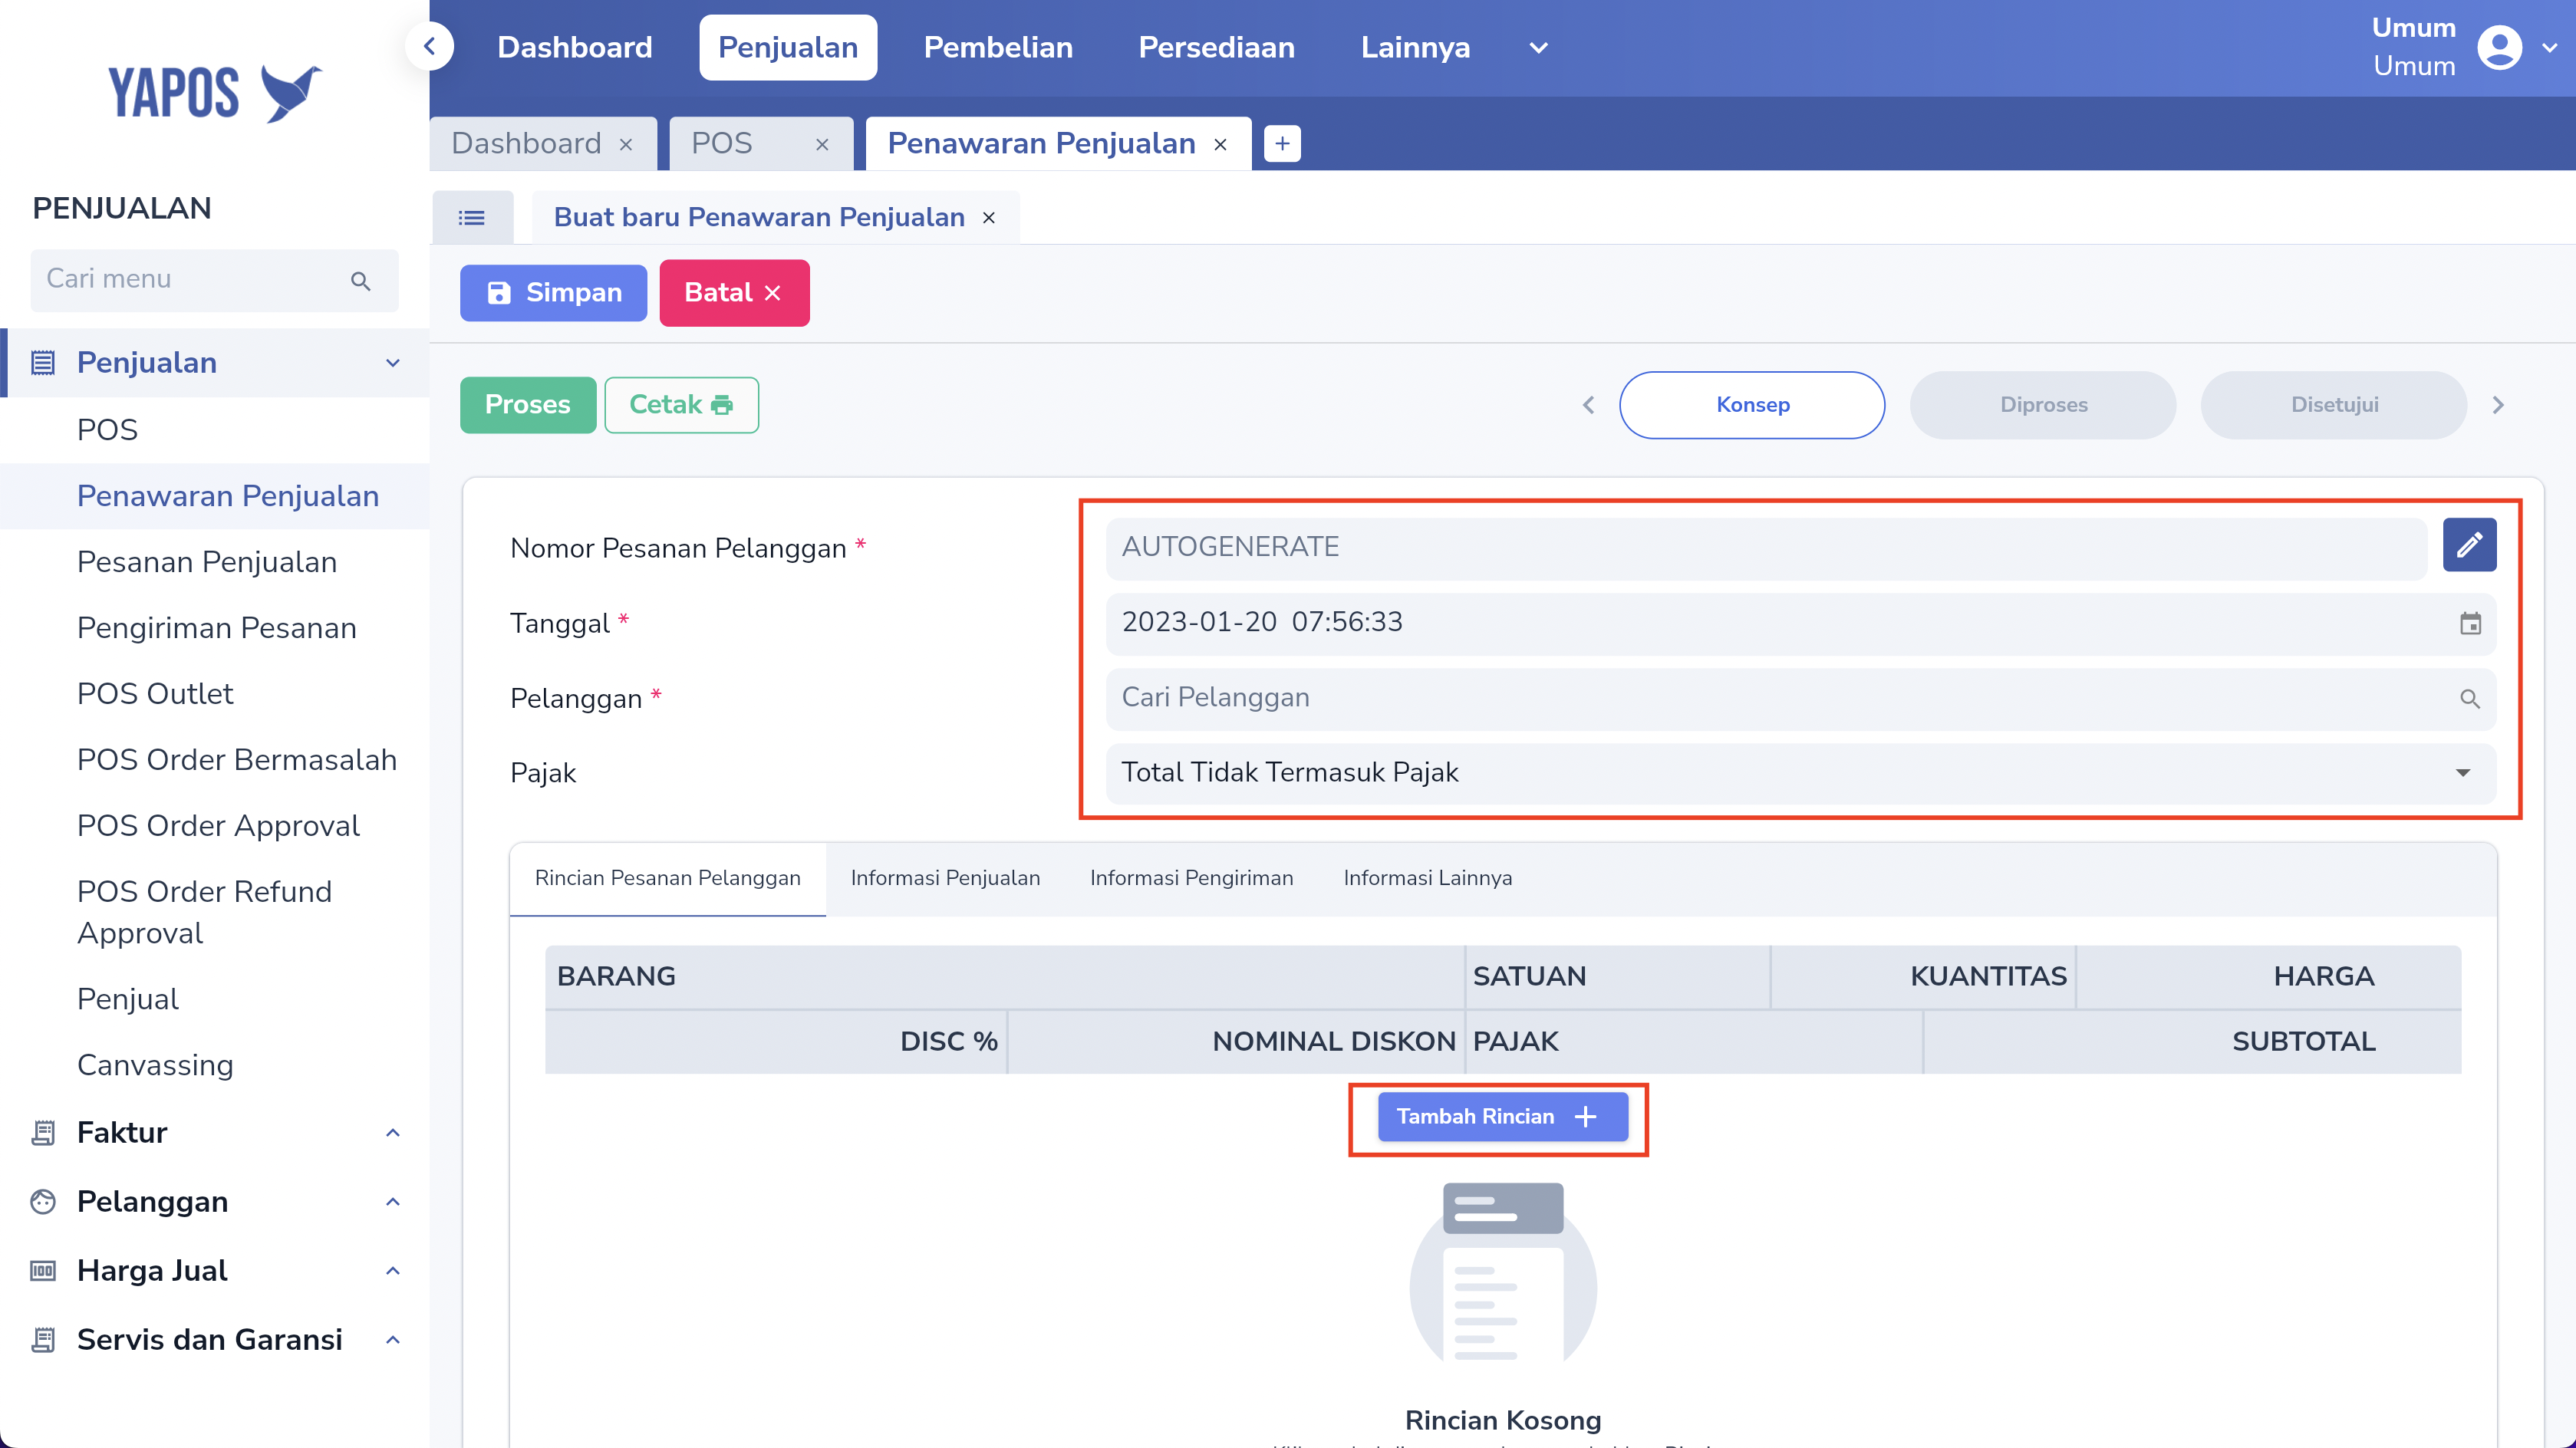Viewport: 2576px width, 1448px height.
Task: Open Canvassing in sidebar
Action: [155, 1066]
